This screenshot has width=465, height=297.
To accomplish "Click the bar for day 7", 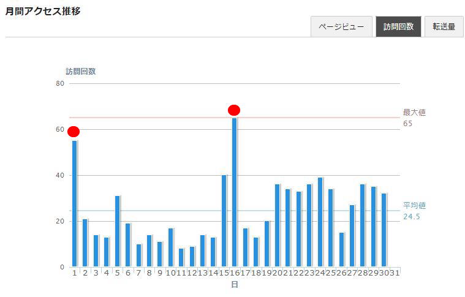I will click(138, 255).
